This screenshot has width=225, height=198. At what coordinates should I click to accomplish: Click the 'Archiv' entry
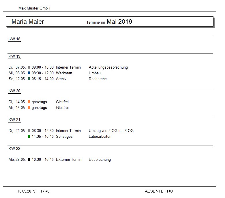click(x=61, y=79)
